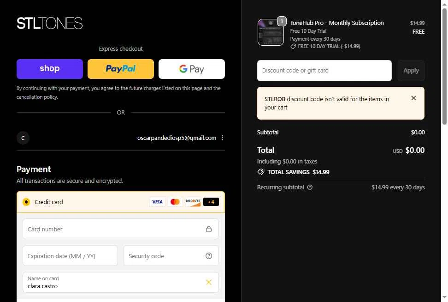This screenshot has width=448, height=302.
Task: Click the Visa card logo
Action: tap(157, 202)
